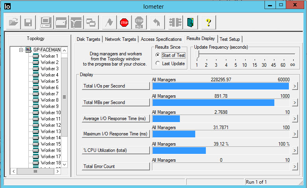Open help with the question mark icon
307x188 pixels.
[x=209, y=22]
